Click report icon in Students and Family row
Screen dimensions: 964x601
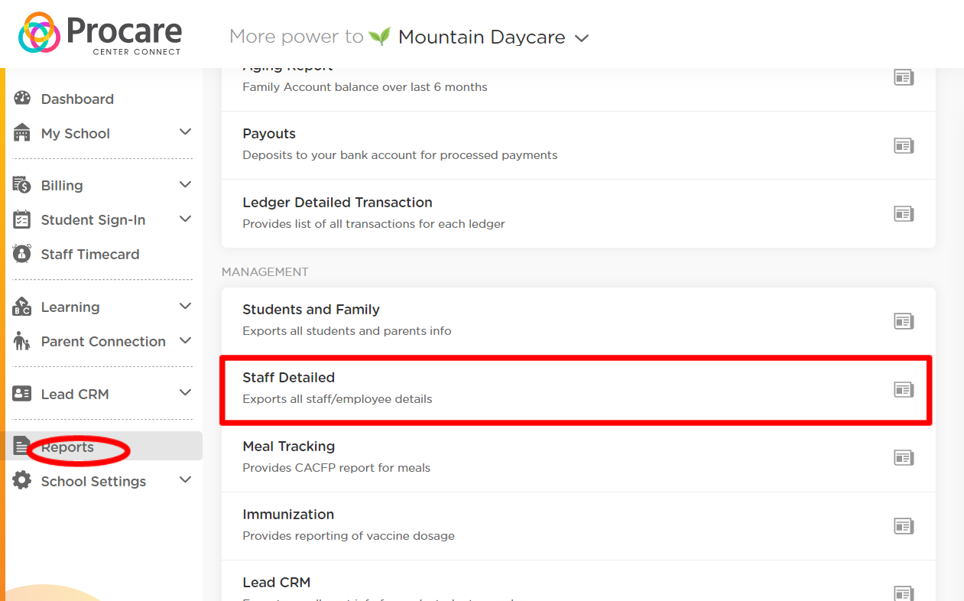tap(904, 321)
